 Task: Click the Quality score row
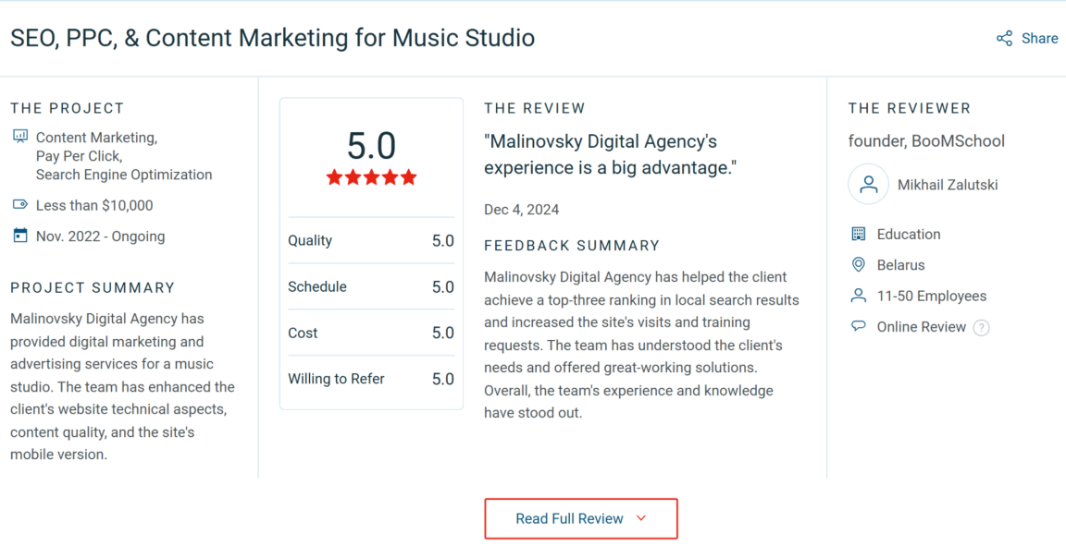click(371, 240)
